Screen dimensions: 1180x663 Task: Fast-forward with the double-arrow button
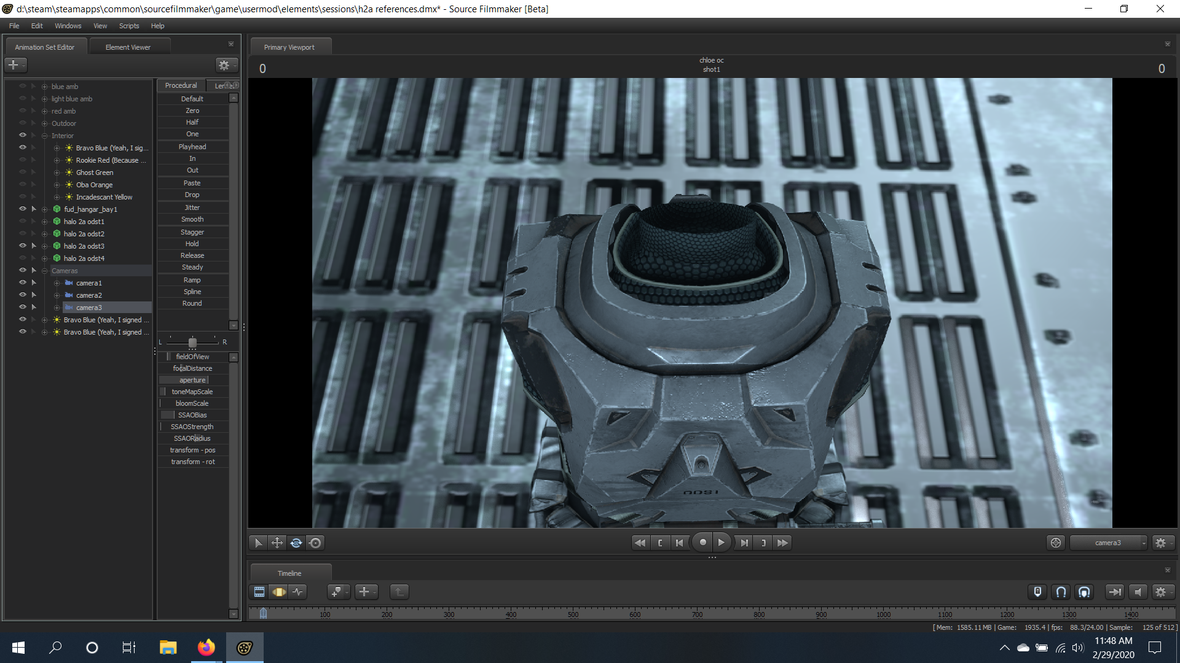click(782, 543)
